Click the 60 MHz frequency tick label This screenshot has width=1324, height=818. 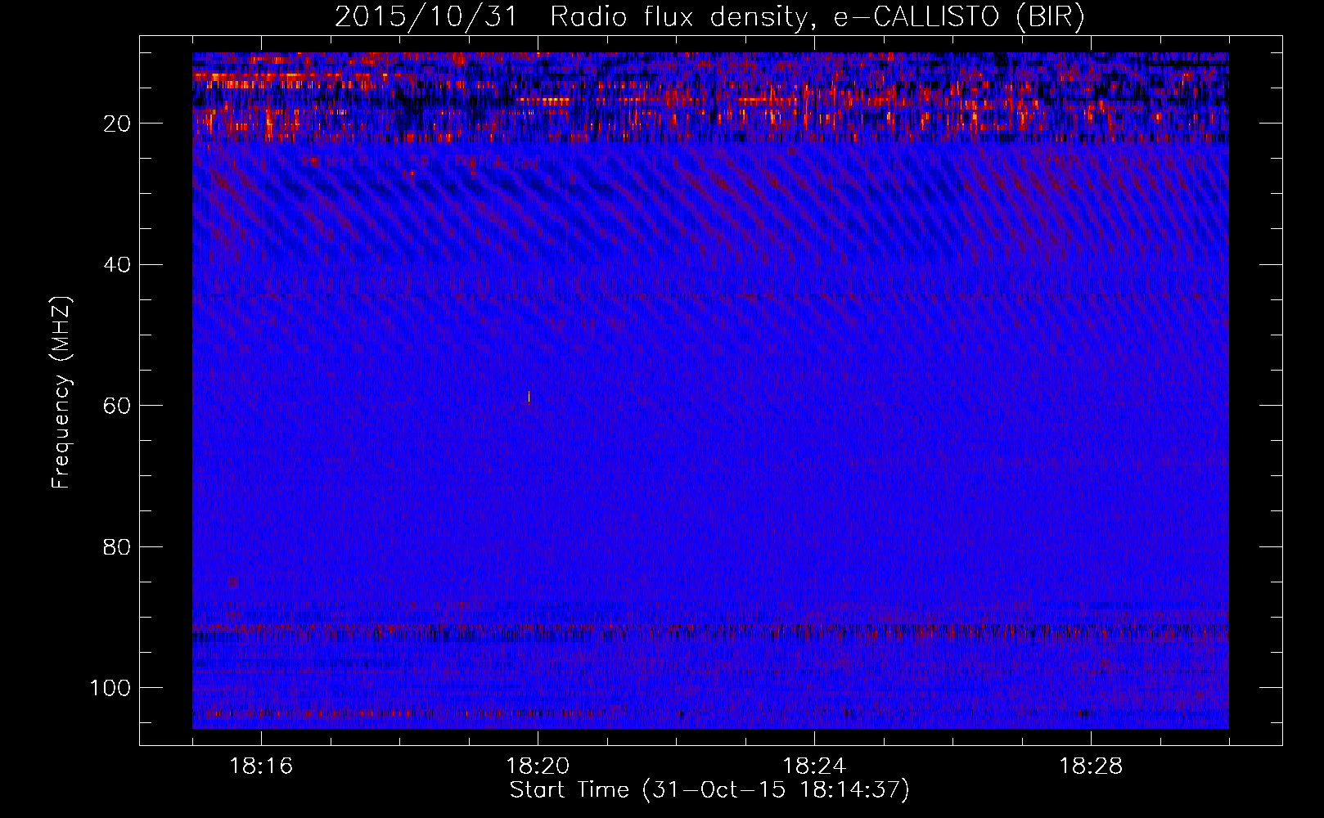(x=117, y=406)
